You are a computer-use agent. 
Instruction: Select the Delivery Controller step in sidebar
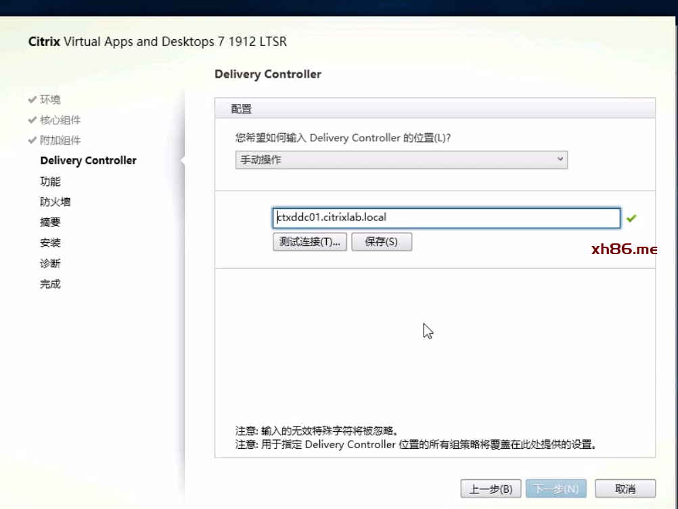[88, 160]
